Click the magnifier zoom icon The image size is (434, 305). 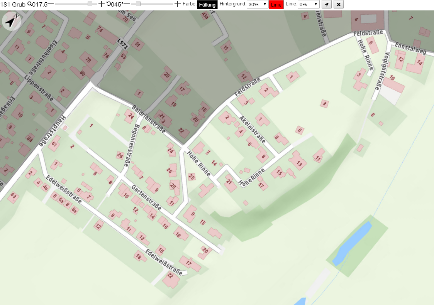(x=30, y=4)
